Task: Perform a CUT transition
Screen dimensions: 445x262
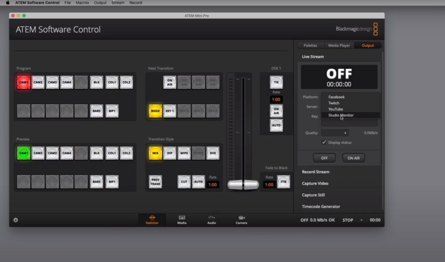Action: click(x=184, y=182)
